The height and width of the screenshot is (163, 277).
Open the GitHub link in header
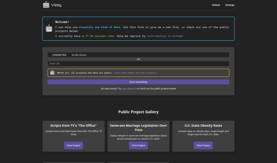tap(216, 5)
